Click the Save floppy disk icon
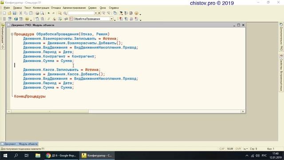This screenshot has height=160, width=284. [x=15, y=13]
